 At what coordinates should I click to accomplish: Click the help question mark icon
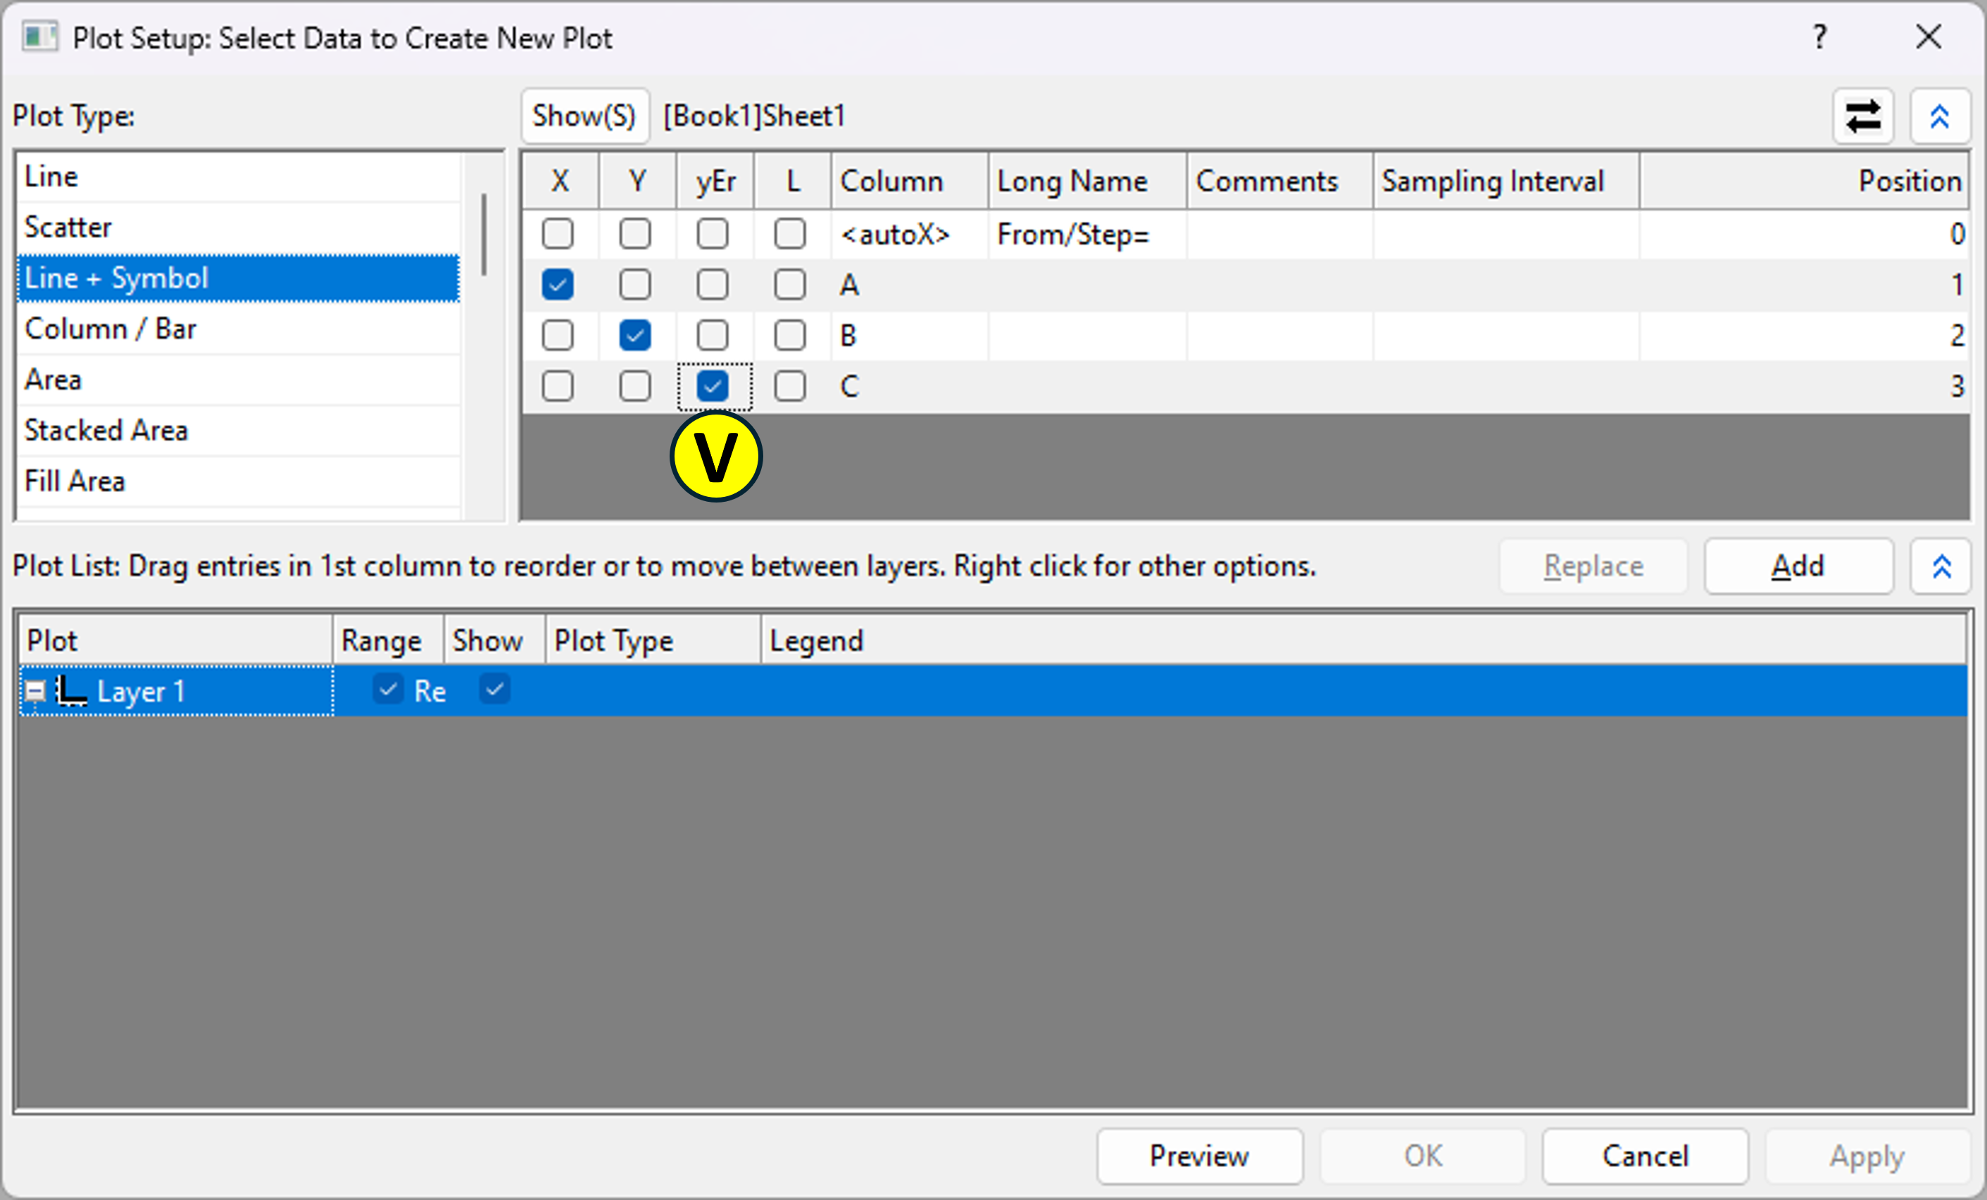pyautogui.click(x=1819, y=37)
